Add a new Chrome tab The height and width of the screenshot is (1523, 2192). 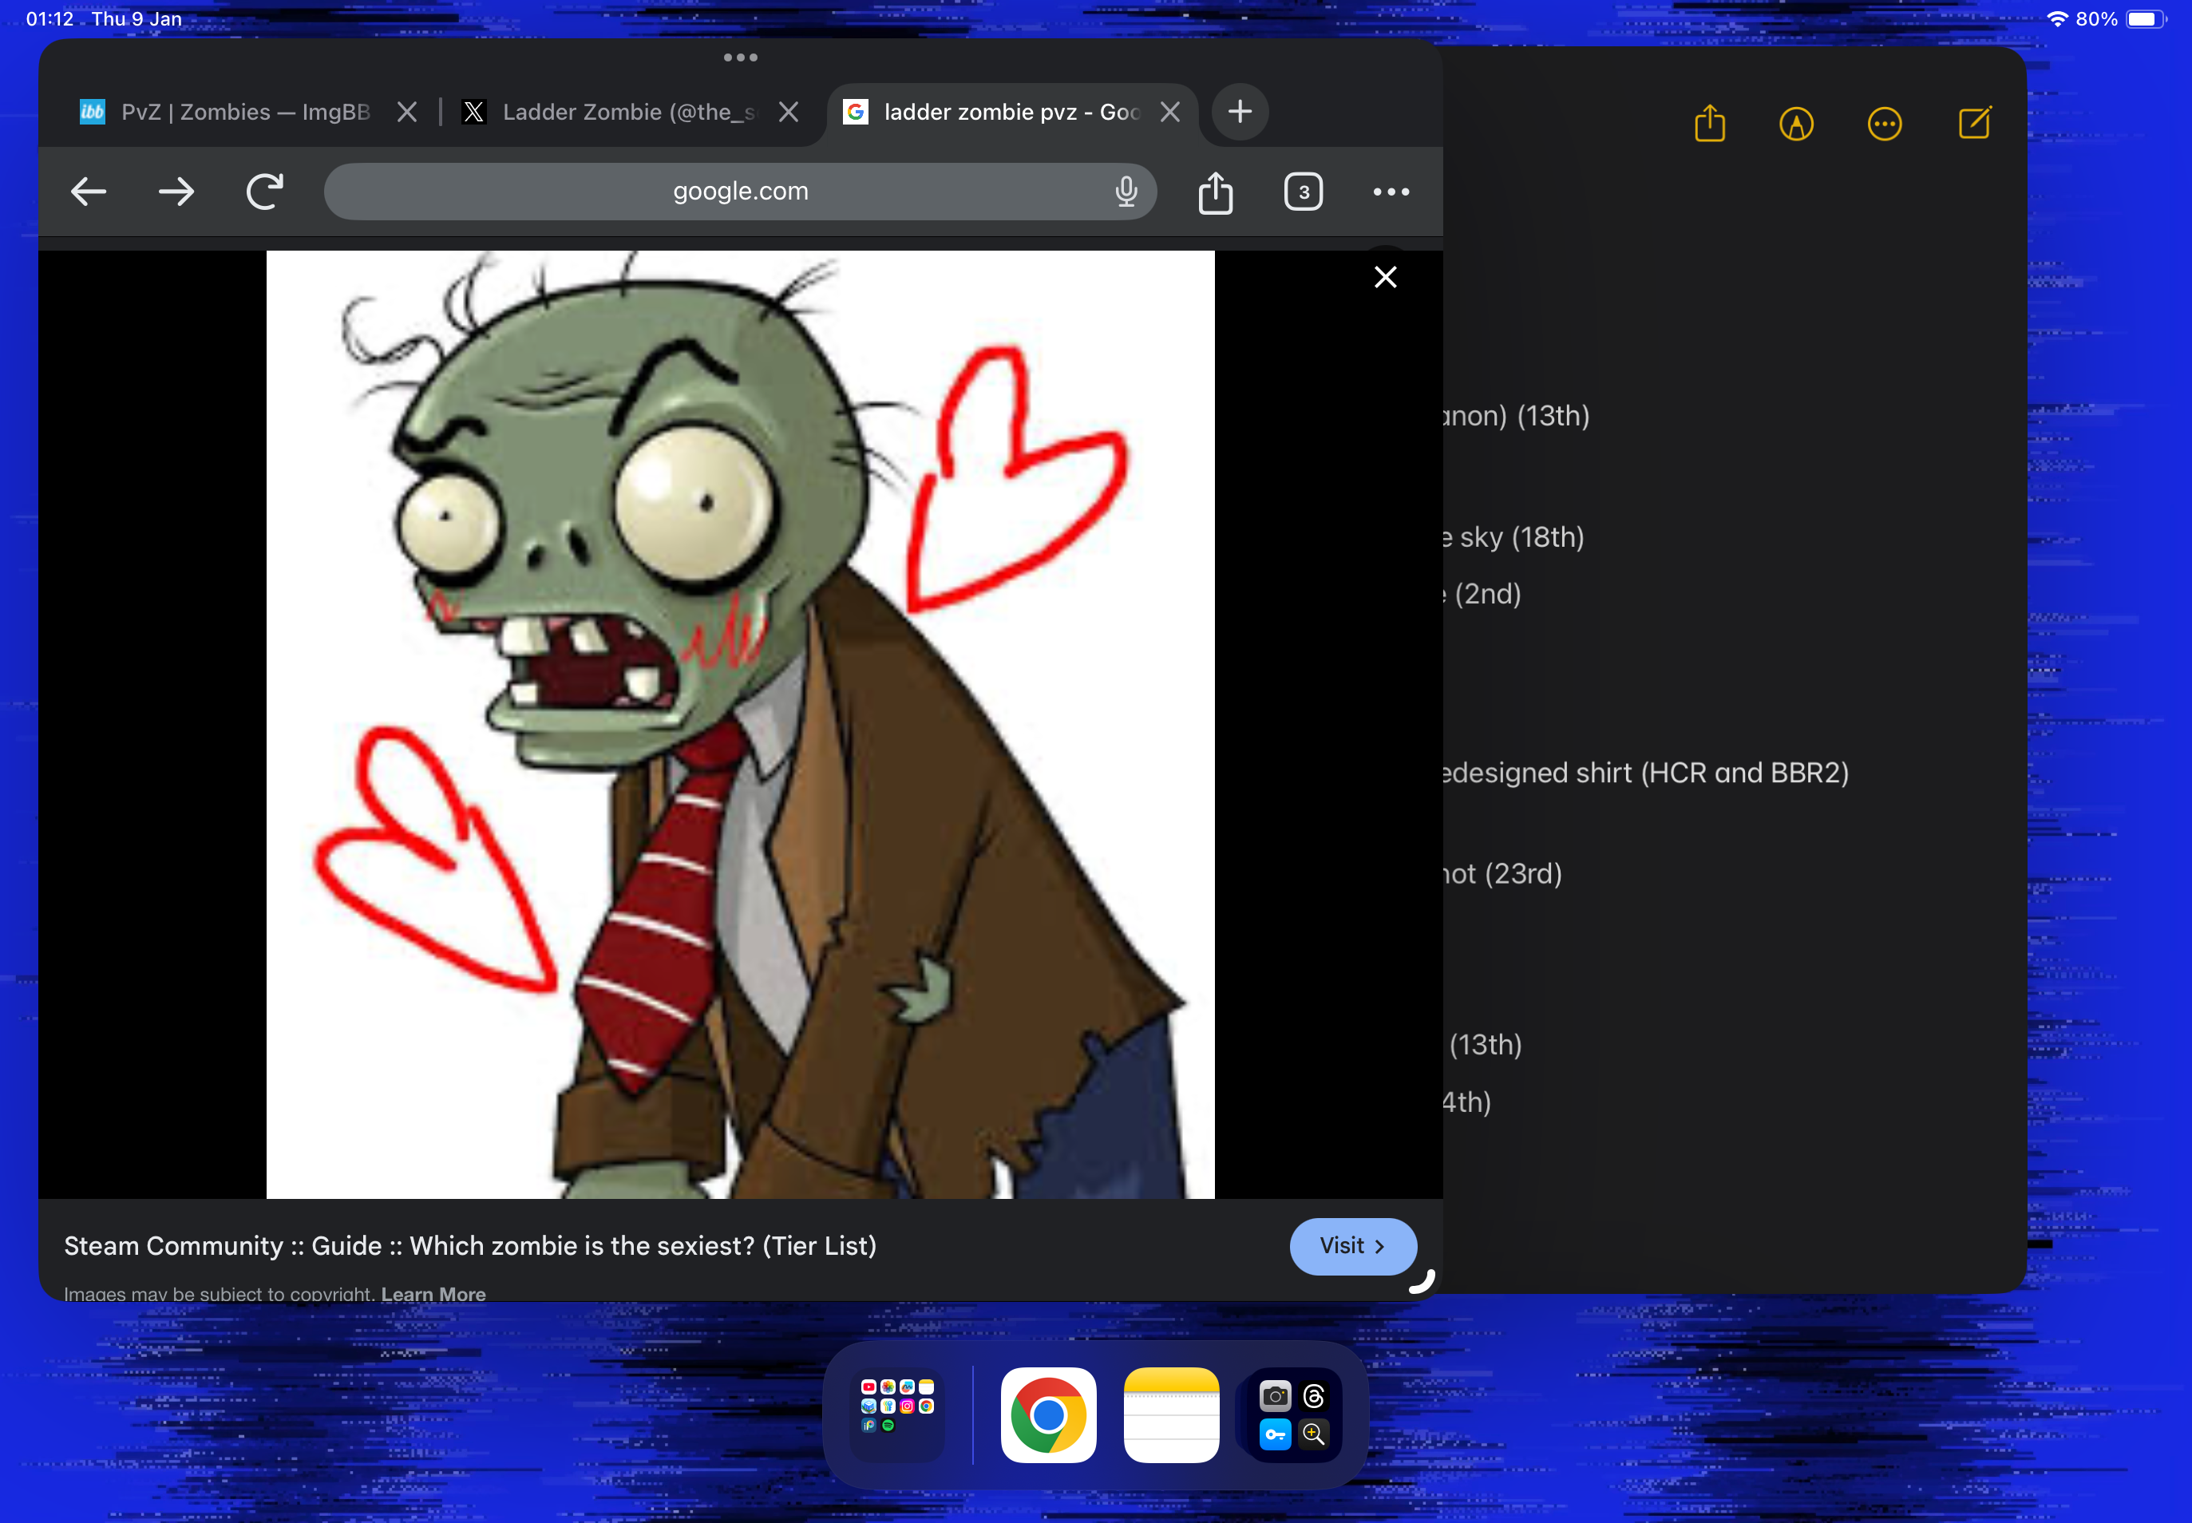pyautogui.click(x=1240, y=112)
